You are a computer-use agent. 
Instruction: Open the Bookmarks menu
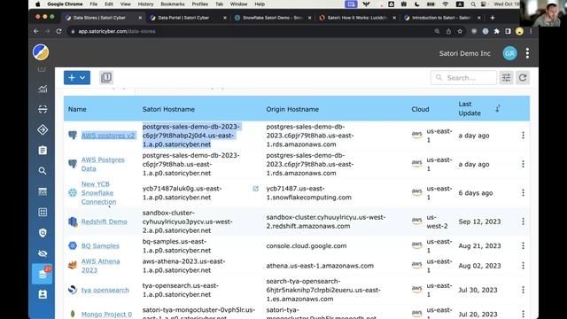coord(173,4)
